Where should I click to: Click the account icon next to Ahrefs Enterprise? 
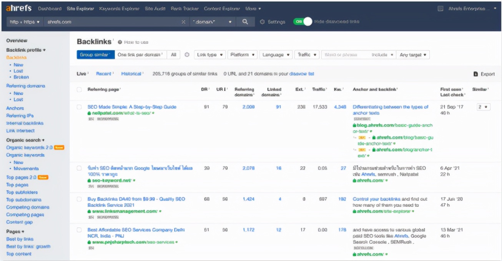pyautogui.click(x=440, y=8)
